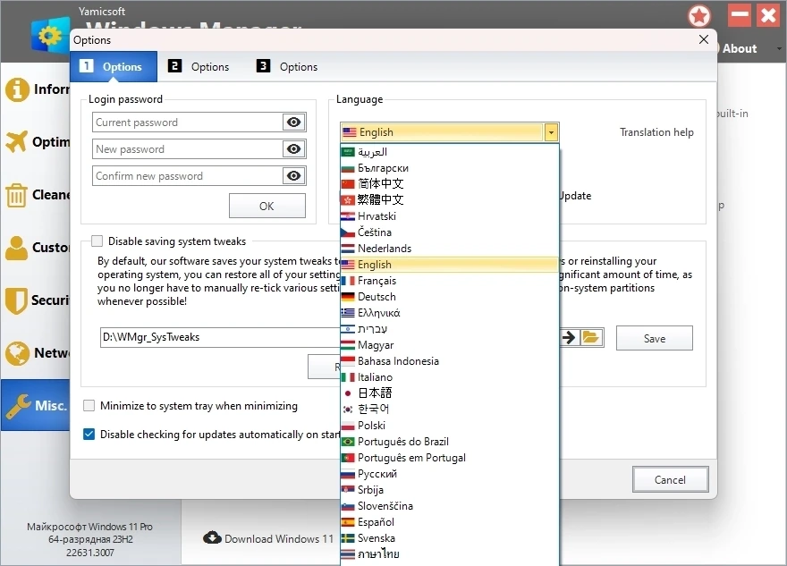
Task: Cancel the Options dialog
Action: (670, 479)
